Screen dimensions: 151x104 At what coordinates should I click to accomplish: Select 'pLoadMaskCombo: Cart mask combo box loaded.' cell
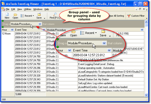[111, 87]
